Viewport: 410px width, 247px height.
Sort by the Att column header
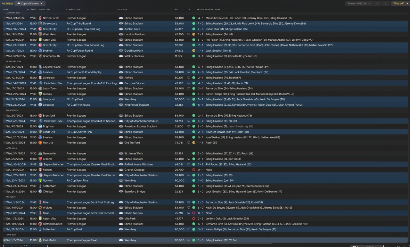pos(176,10)
